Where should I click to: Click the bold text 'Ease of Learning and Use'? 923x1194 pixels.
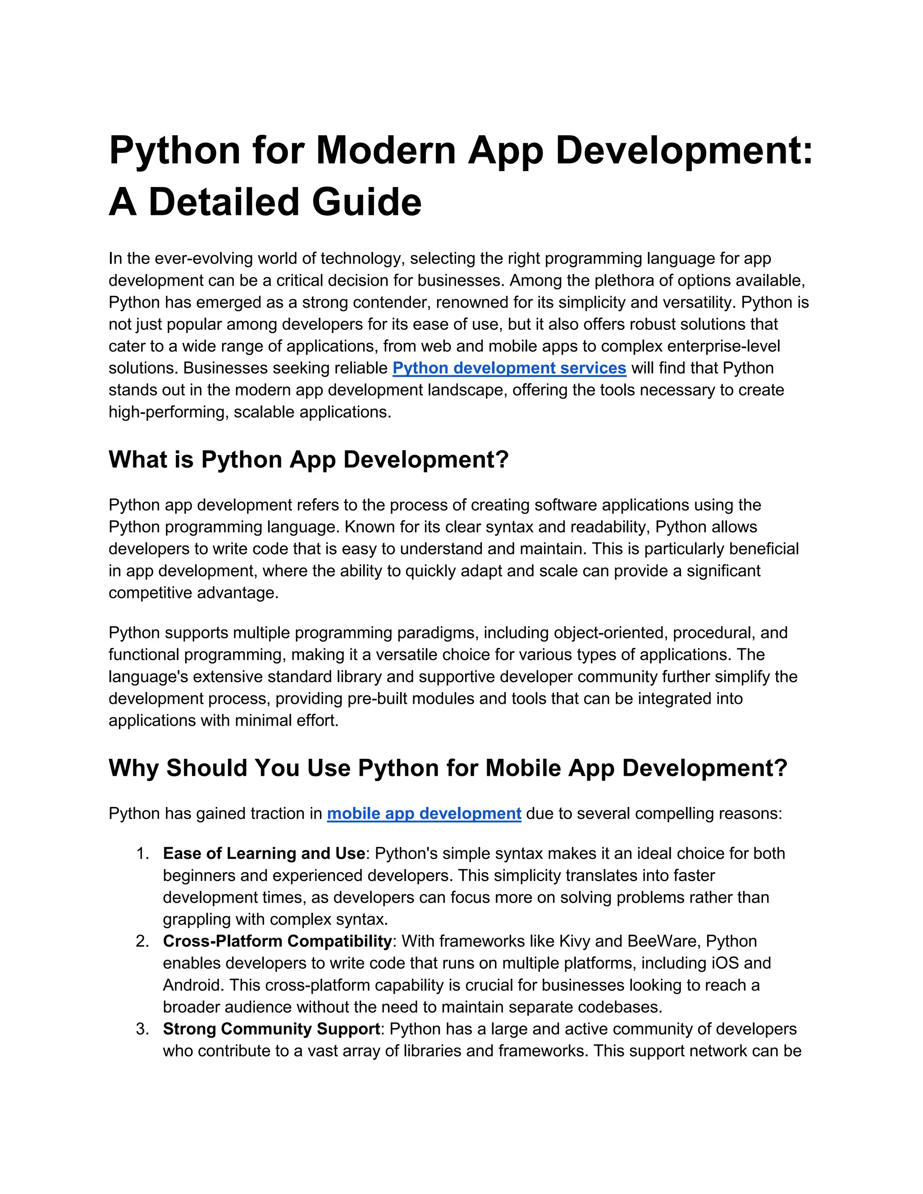264,853
